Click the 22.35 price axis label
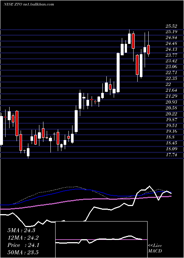This screenshot has width=184, height=258. click(171, 79)
